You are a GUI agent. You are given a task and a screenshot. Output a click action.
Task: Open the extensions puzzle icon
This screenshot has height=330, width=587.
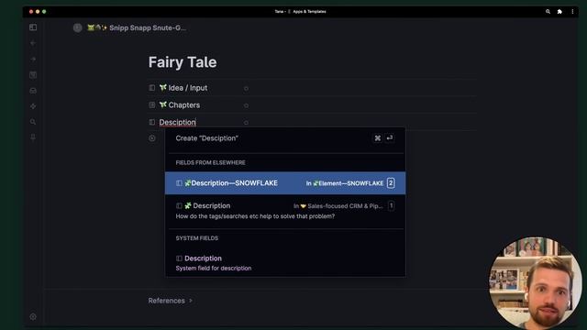[x=559, y=12]
